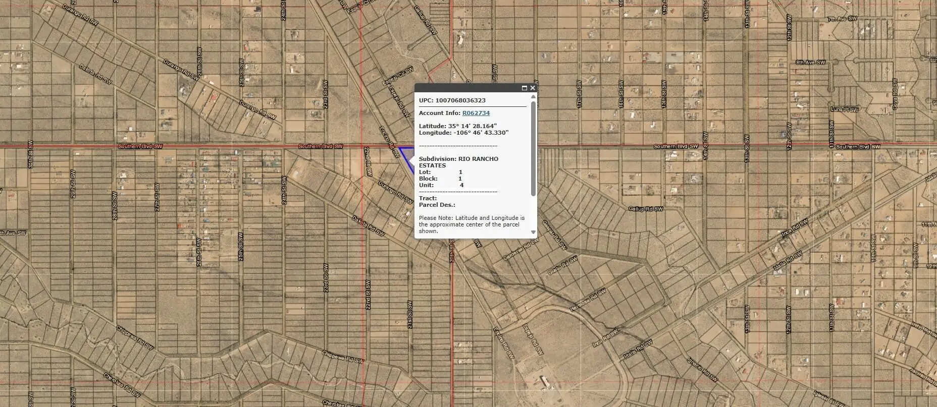Close the parcel info popup
This screenshot has height=407, width=937.
532,88
